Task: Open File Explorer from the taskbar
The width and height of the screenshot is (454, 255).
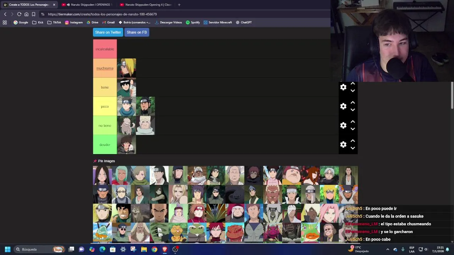Action: [144, 249]
